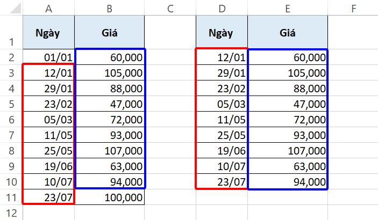Image resolution: width=378 pixels, height=220 pixels.
Task: Select row 8 header
Action: click(x=11, y=150)
